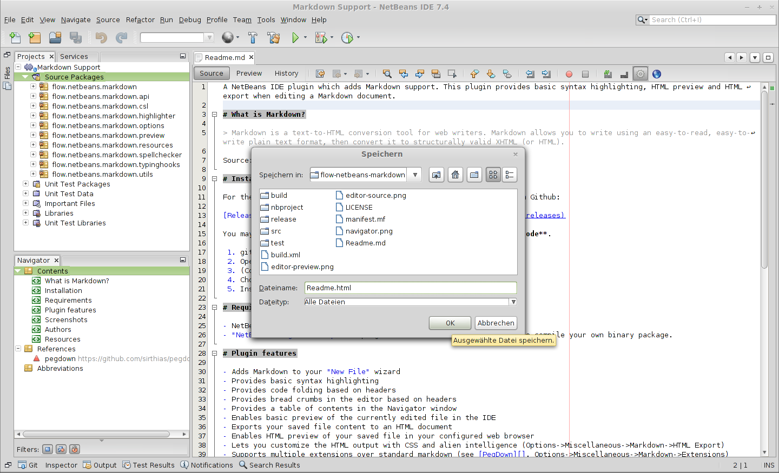This screenshot has height=473, width=779.
Task: Open Notifications window from bottom bar
Action: pos(207,465)
